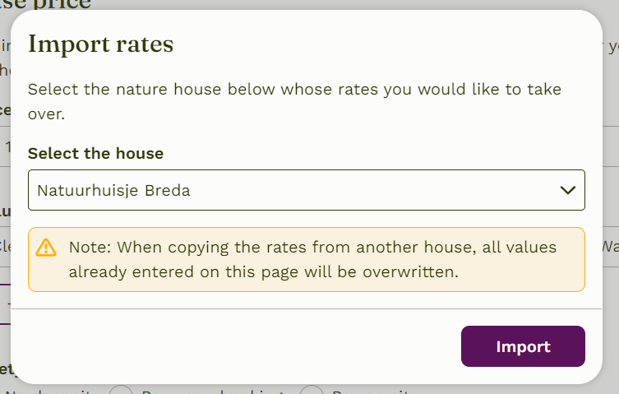Click the Select the house label
The width and height of the screenshot is (619, 394).
point(95,153)
